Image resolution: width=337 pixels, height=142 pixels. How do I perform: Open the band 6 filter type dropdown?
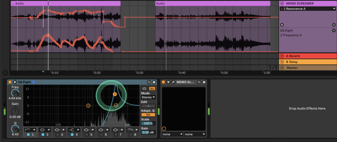pyautogui.click(x=103, y=130)
